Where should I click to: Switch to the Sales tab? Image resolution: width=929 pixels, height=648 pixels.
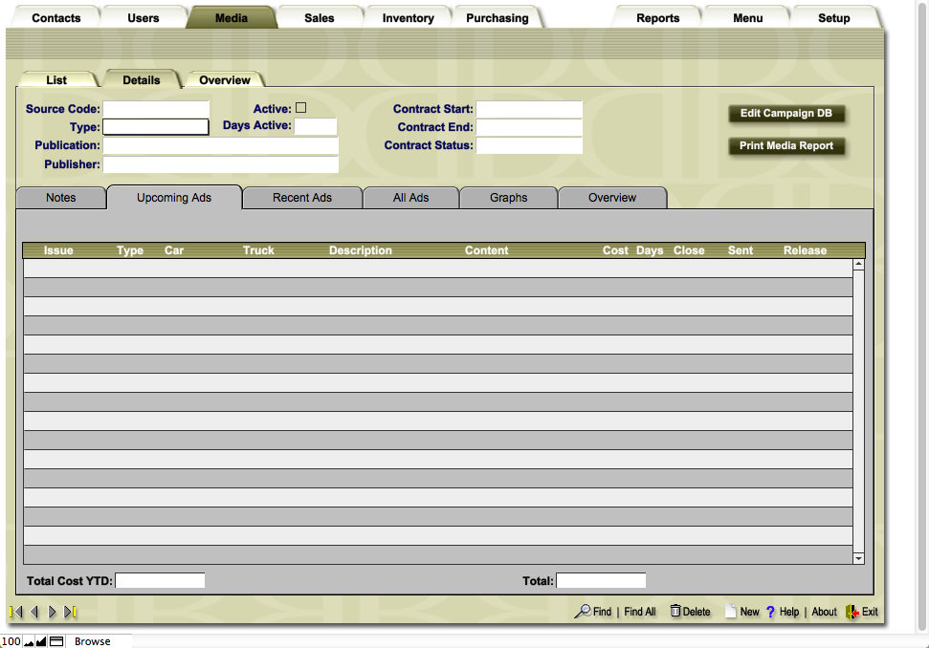[320, 18]
